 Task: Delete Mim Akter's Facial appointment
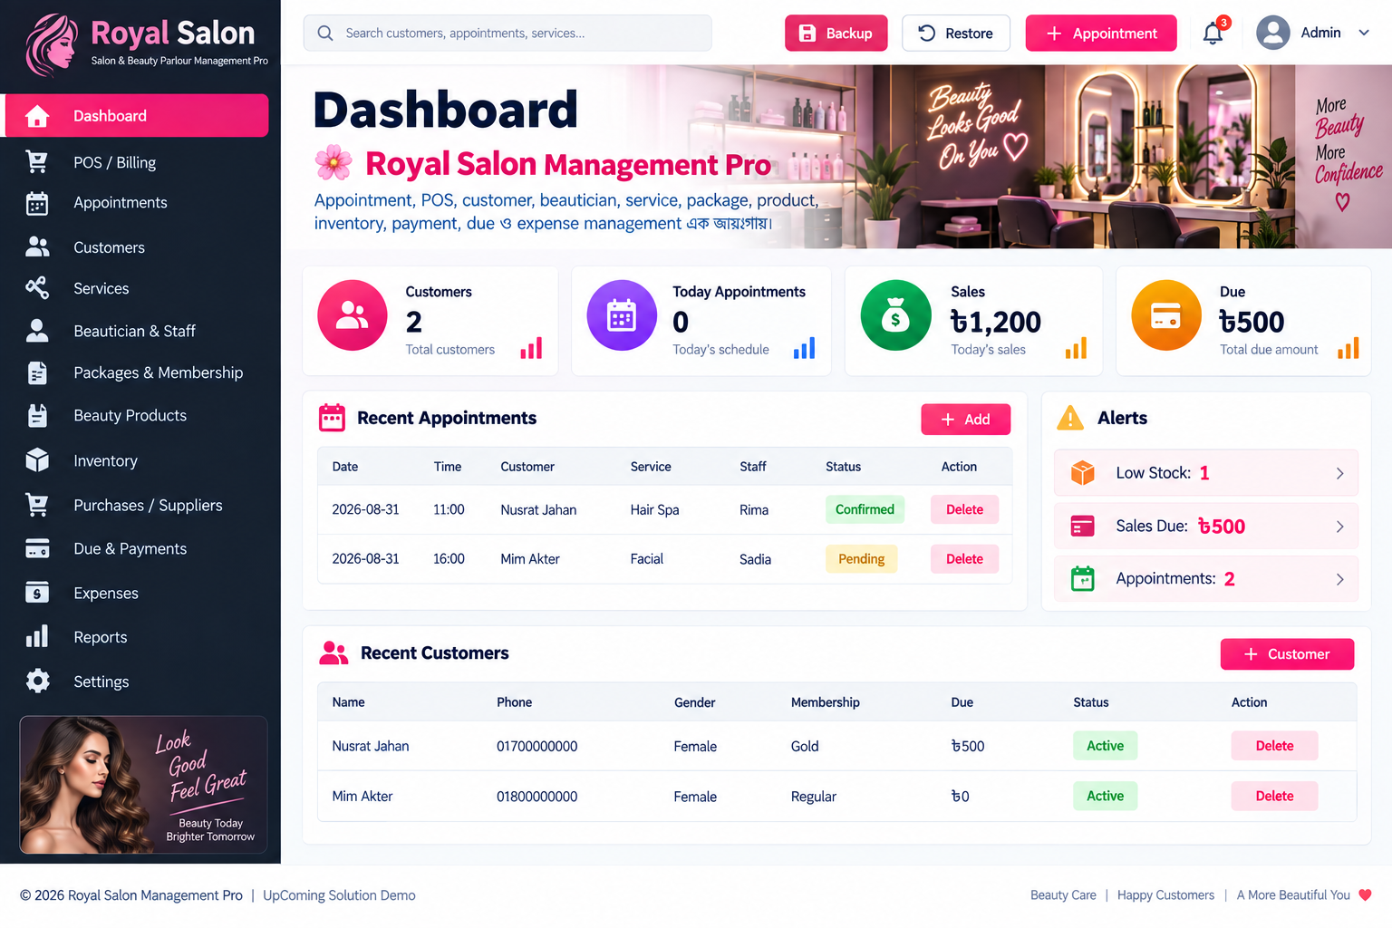point(965,559)
